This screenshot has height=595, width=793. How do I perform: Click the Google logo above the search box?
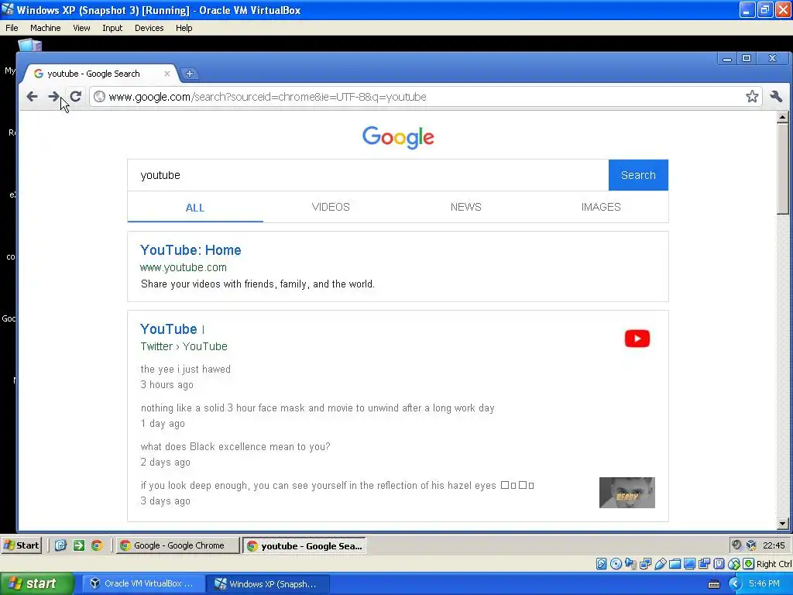point(398,137)
